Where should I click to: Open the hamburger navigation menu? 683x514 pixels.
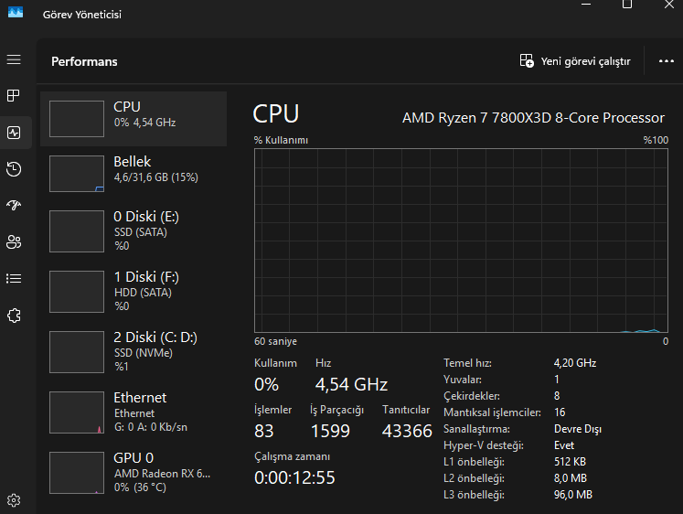pyautogui.click(x=14, y=59)
